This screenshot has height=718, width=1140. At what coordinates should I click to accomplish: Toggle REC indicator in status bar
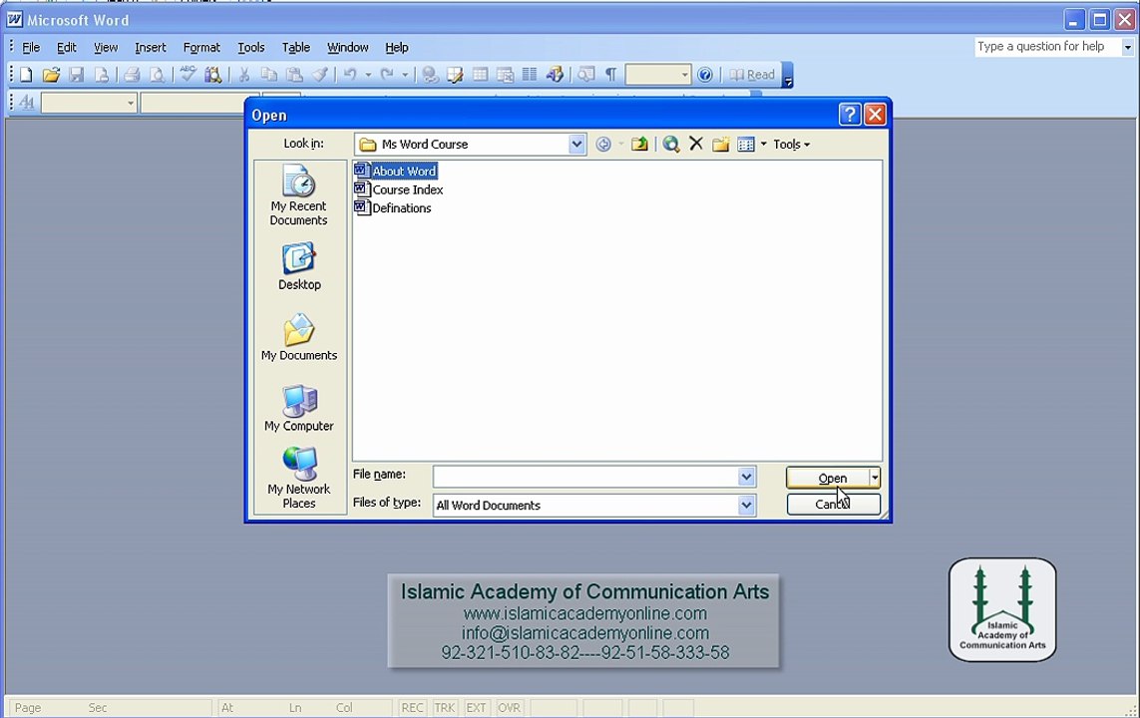(x=412, y=707)
